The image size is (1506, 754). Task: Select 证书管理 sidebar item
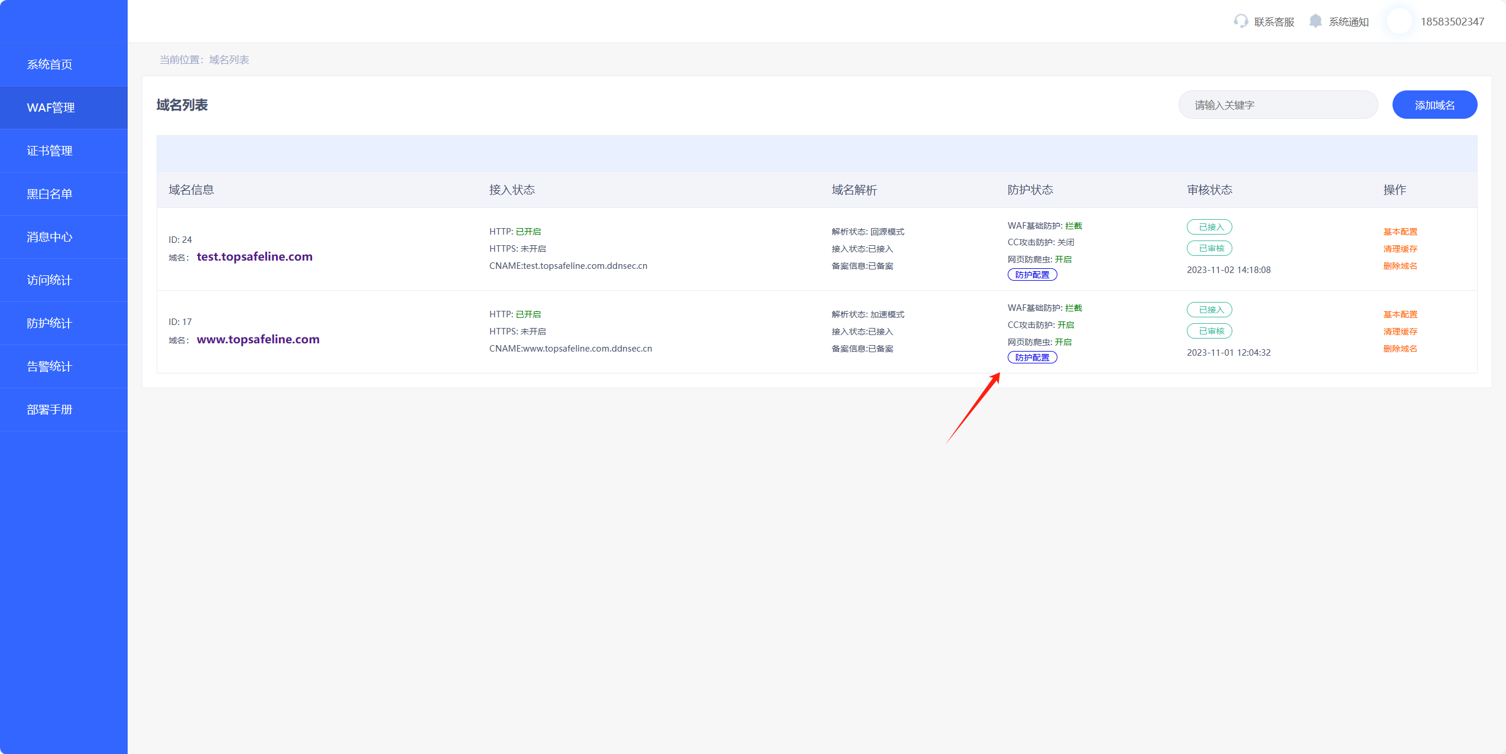pyautogui.click(x=50, y=151)
